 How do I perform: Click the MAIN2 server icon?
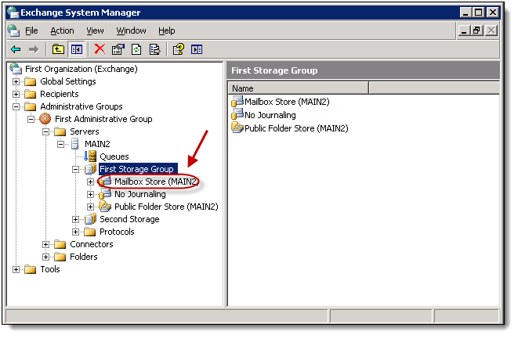pyautogui.click(x=75, y=144)
